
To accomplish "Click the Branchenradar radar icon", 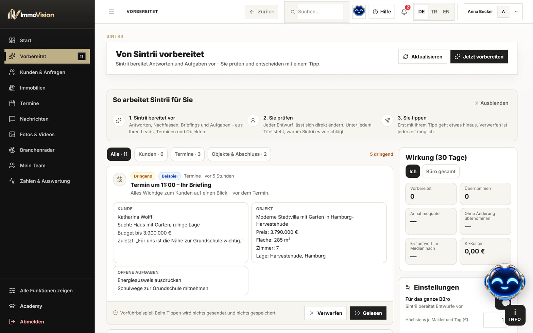I will coord(12,150).
